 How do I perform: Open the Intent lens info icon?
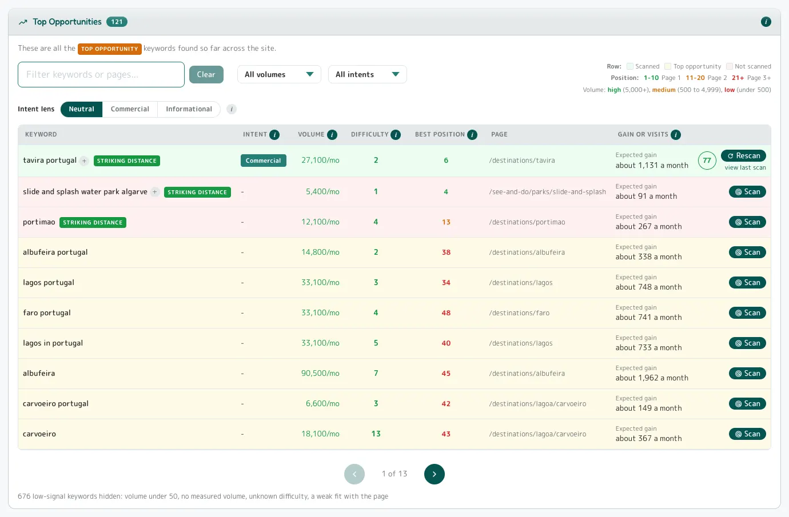(232, 109)
